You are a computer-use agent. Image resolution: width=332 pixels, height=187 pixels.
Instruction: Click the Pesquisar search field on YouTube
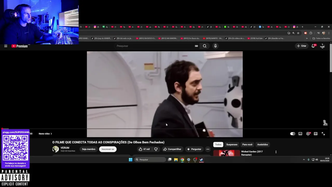click(155, 46)
